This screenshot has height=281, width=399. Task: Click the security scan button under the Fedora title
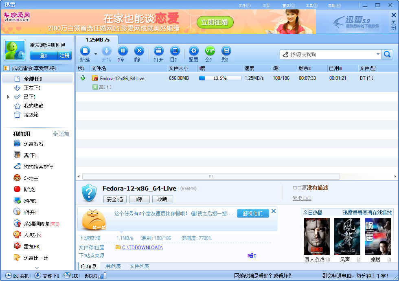tap(115, 199)
